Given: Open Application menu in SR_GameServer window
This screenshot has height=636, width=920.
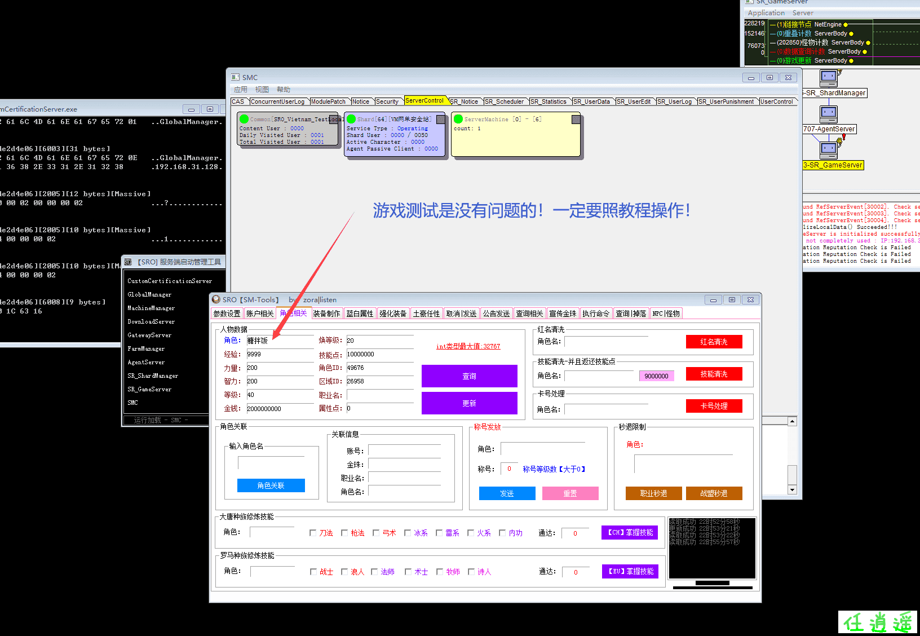Looking at the screenshot, I should click(766, 13).
